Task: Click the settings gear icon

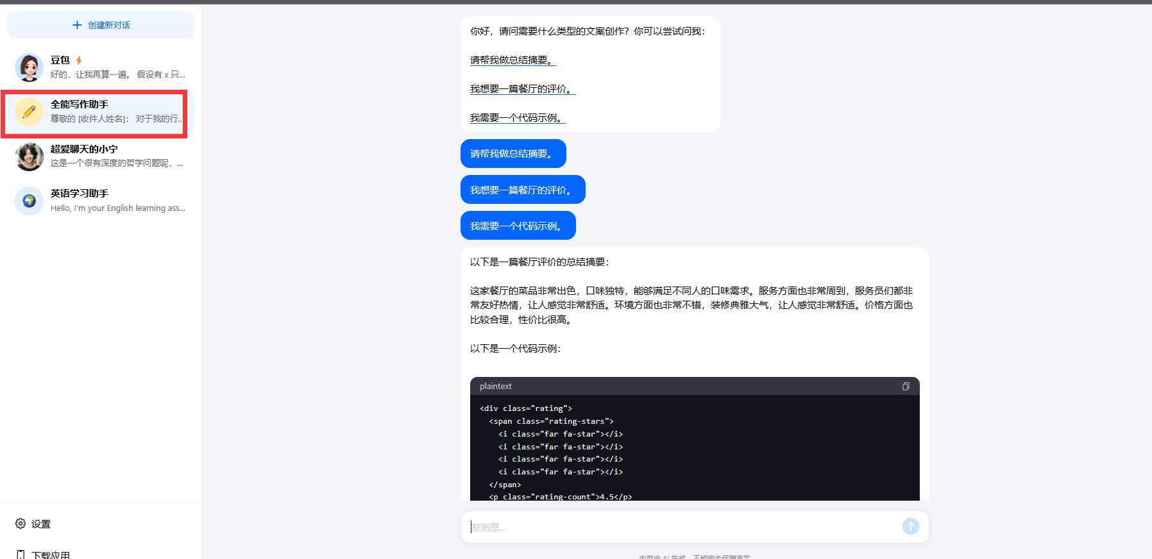Action: (21, 524)
